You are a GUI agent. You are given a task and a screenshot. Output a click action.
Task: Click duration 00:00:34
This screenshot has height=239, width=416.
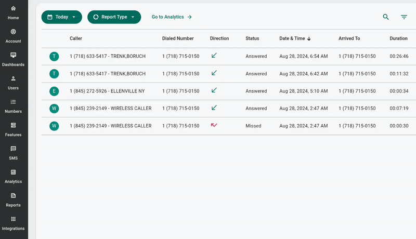click(399, 91)
